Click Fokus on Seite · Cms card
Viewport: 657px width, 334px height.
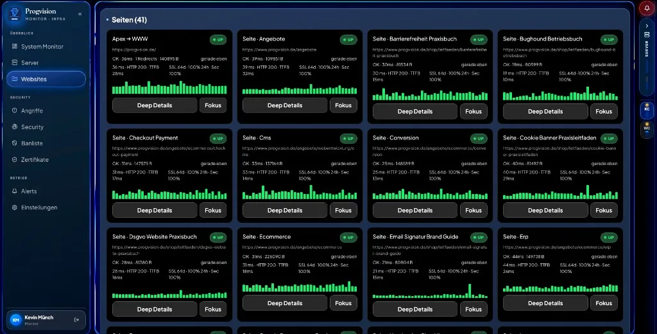pyautogui.click(x=343, y=210)
